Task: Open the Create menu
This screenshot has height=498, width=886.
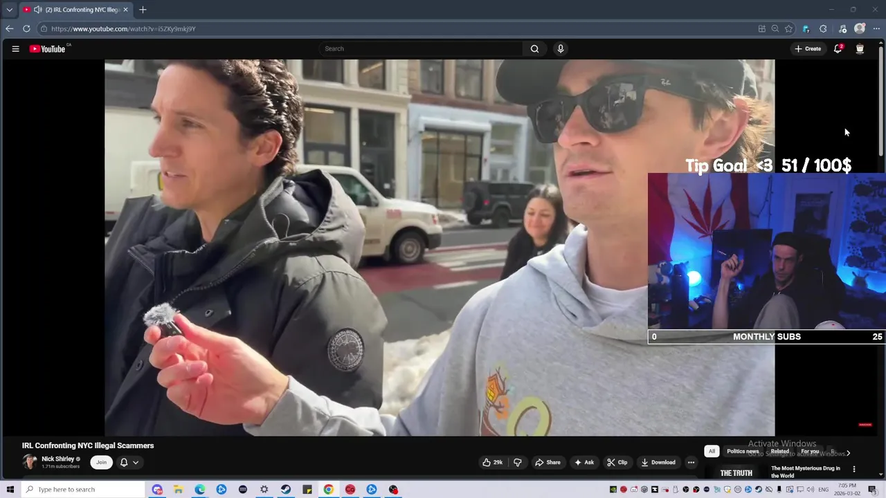Action: coord(808,48)
